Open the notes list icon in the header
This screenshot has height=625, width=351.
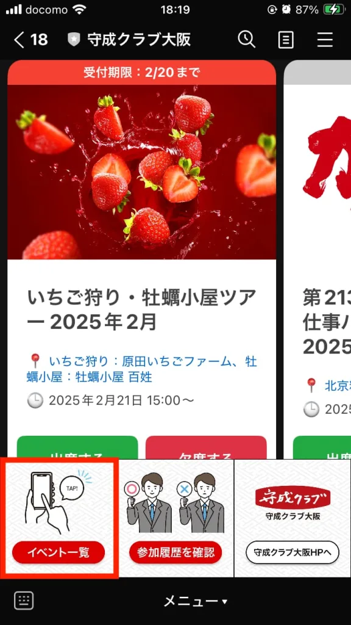click(x=286, y=40)
